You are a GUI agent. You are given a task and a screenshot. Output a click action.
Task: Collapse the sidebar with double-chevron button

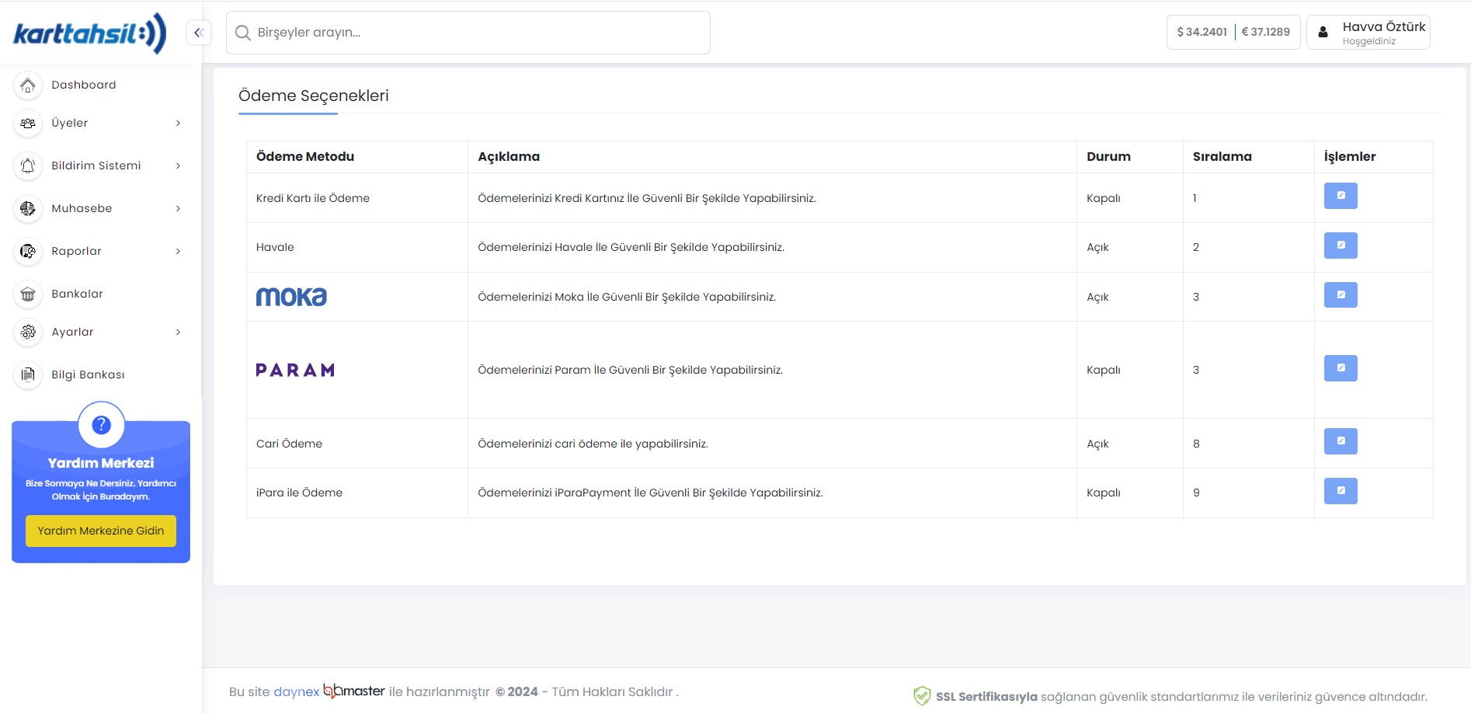click(x=199, y=33)
